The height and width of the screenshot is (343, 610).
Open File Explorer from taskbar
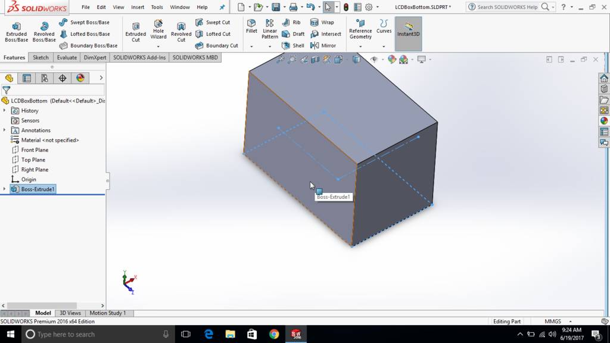point(231,334)
